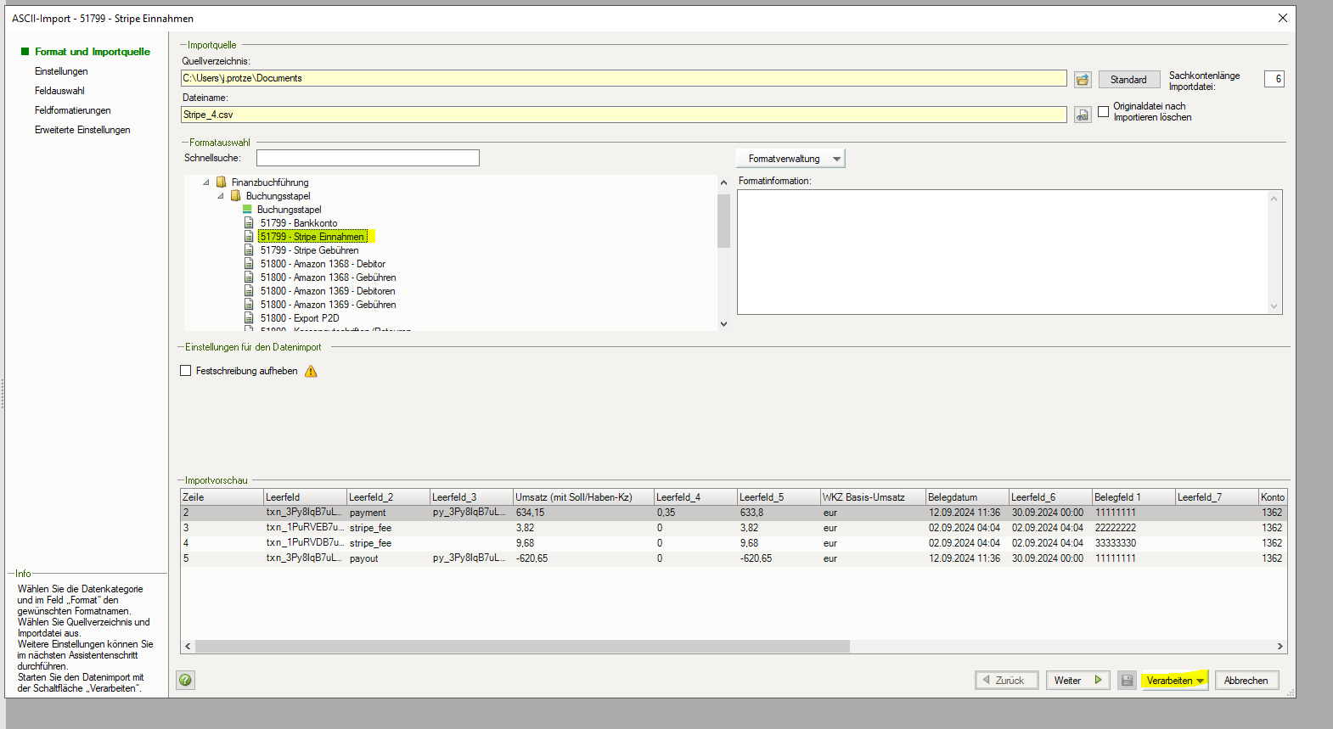Enable Festschreibung aufheben checkbox
The height and width of the screenshot is (729, 1333).
coord(186,371)
